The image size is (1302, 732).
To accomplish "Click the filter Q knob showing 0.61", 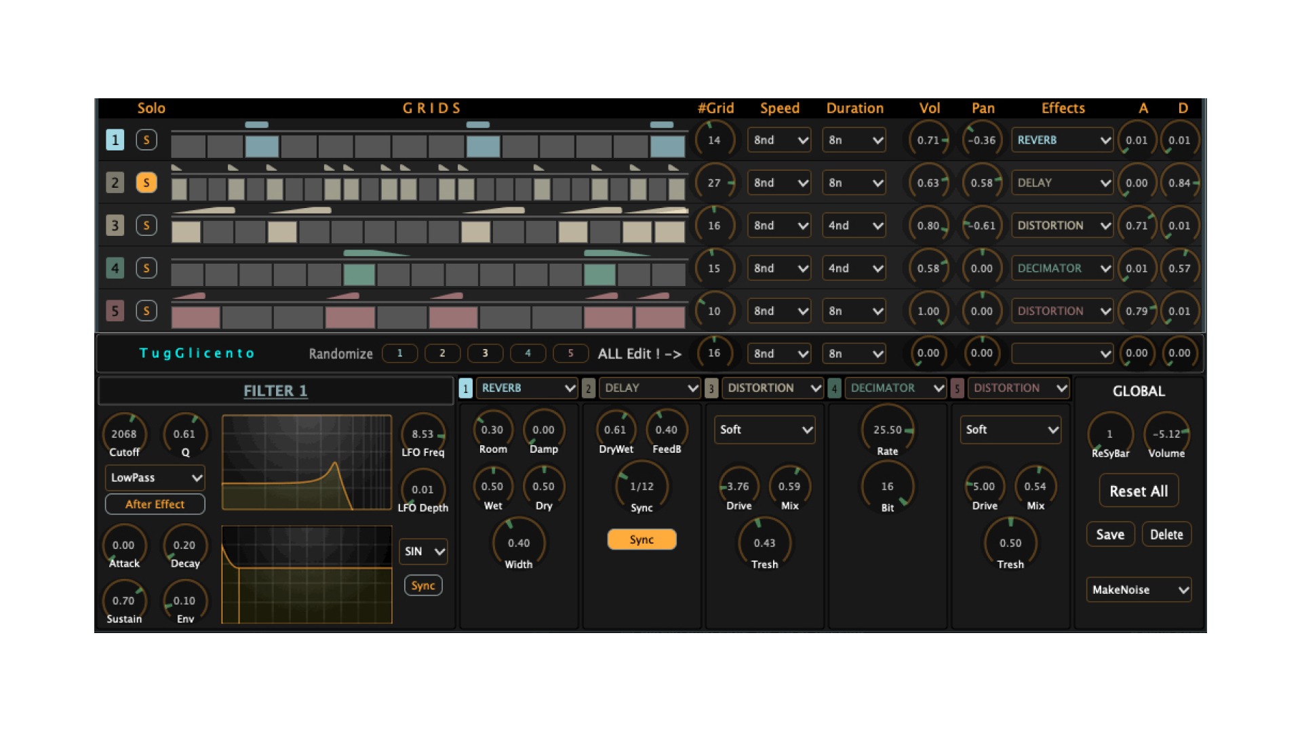I will tap(184, 434).
